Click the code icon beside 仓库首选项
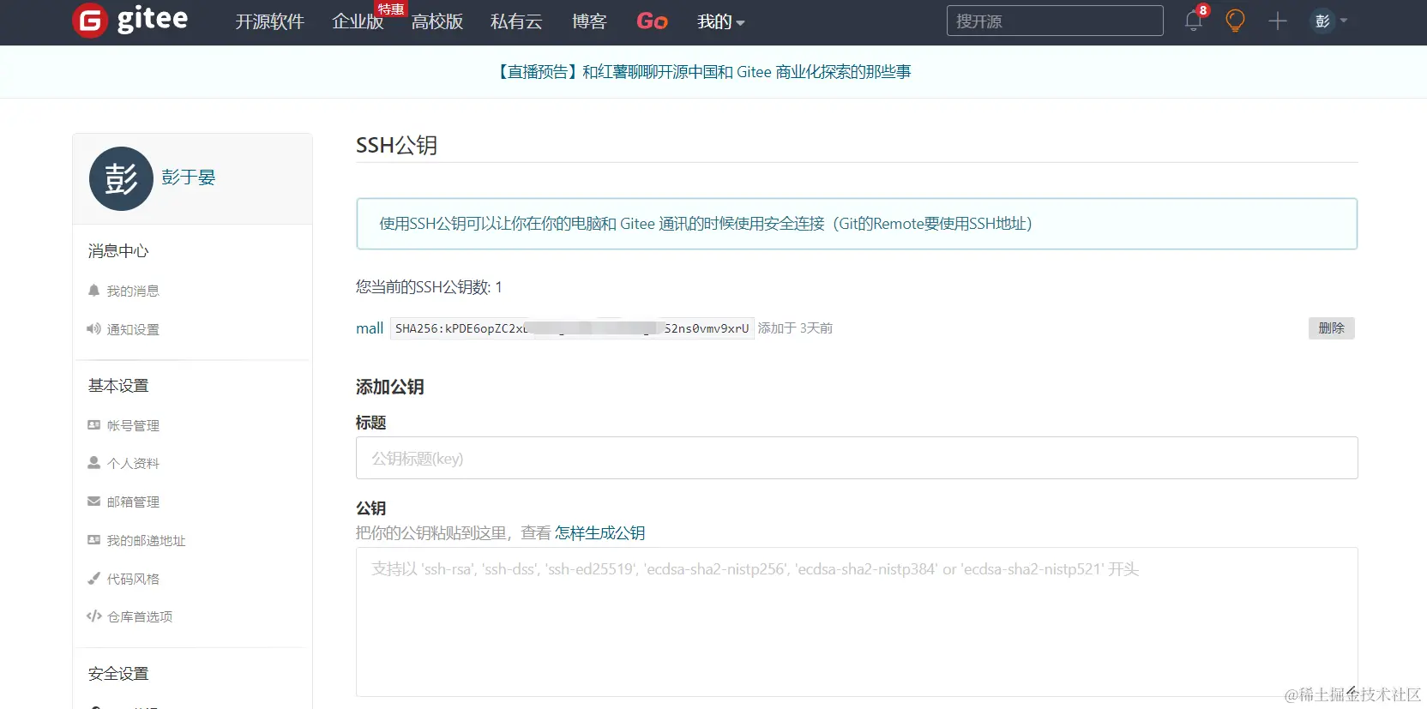 click(x=93, y=616)
